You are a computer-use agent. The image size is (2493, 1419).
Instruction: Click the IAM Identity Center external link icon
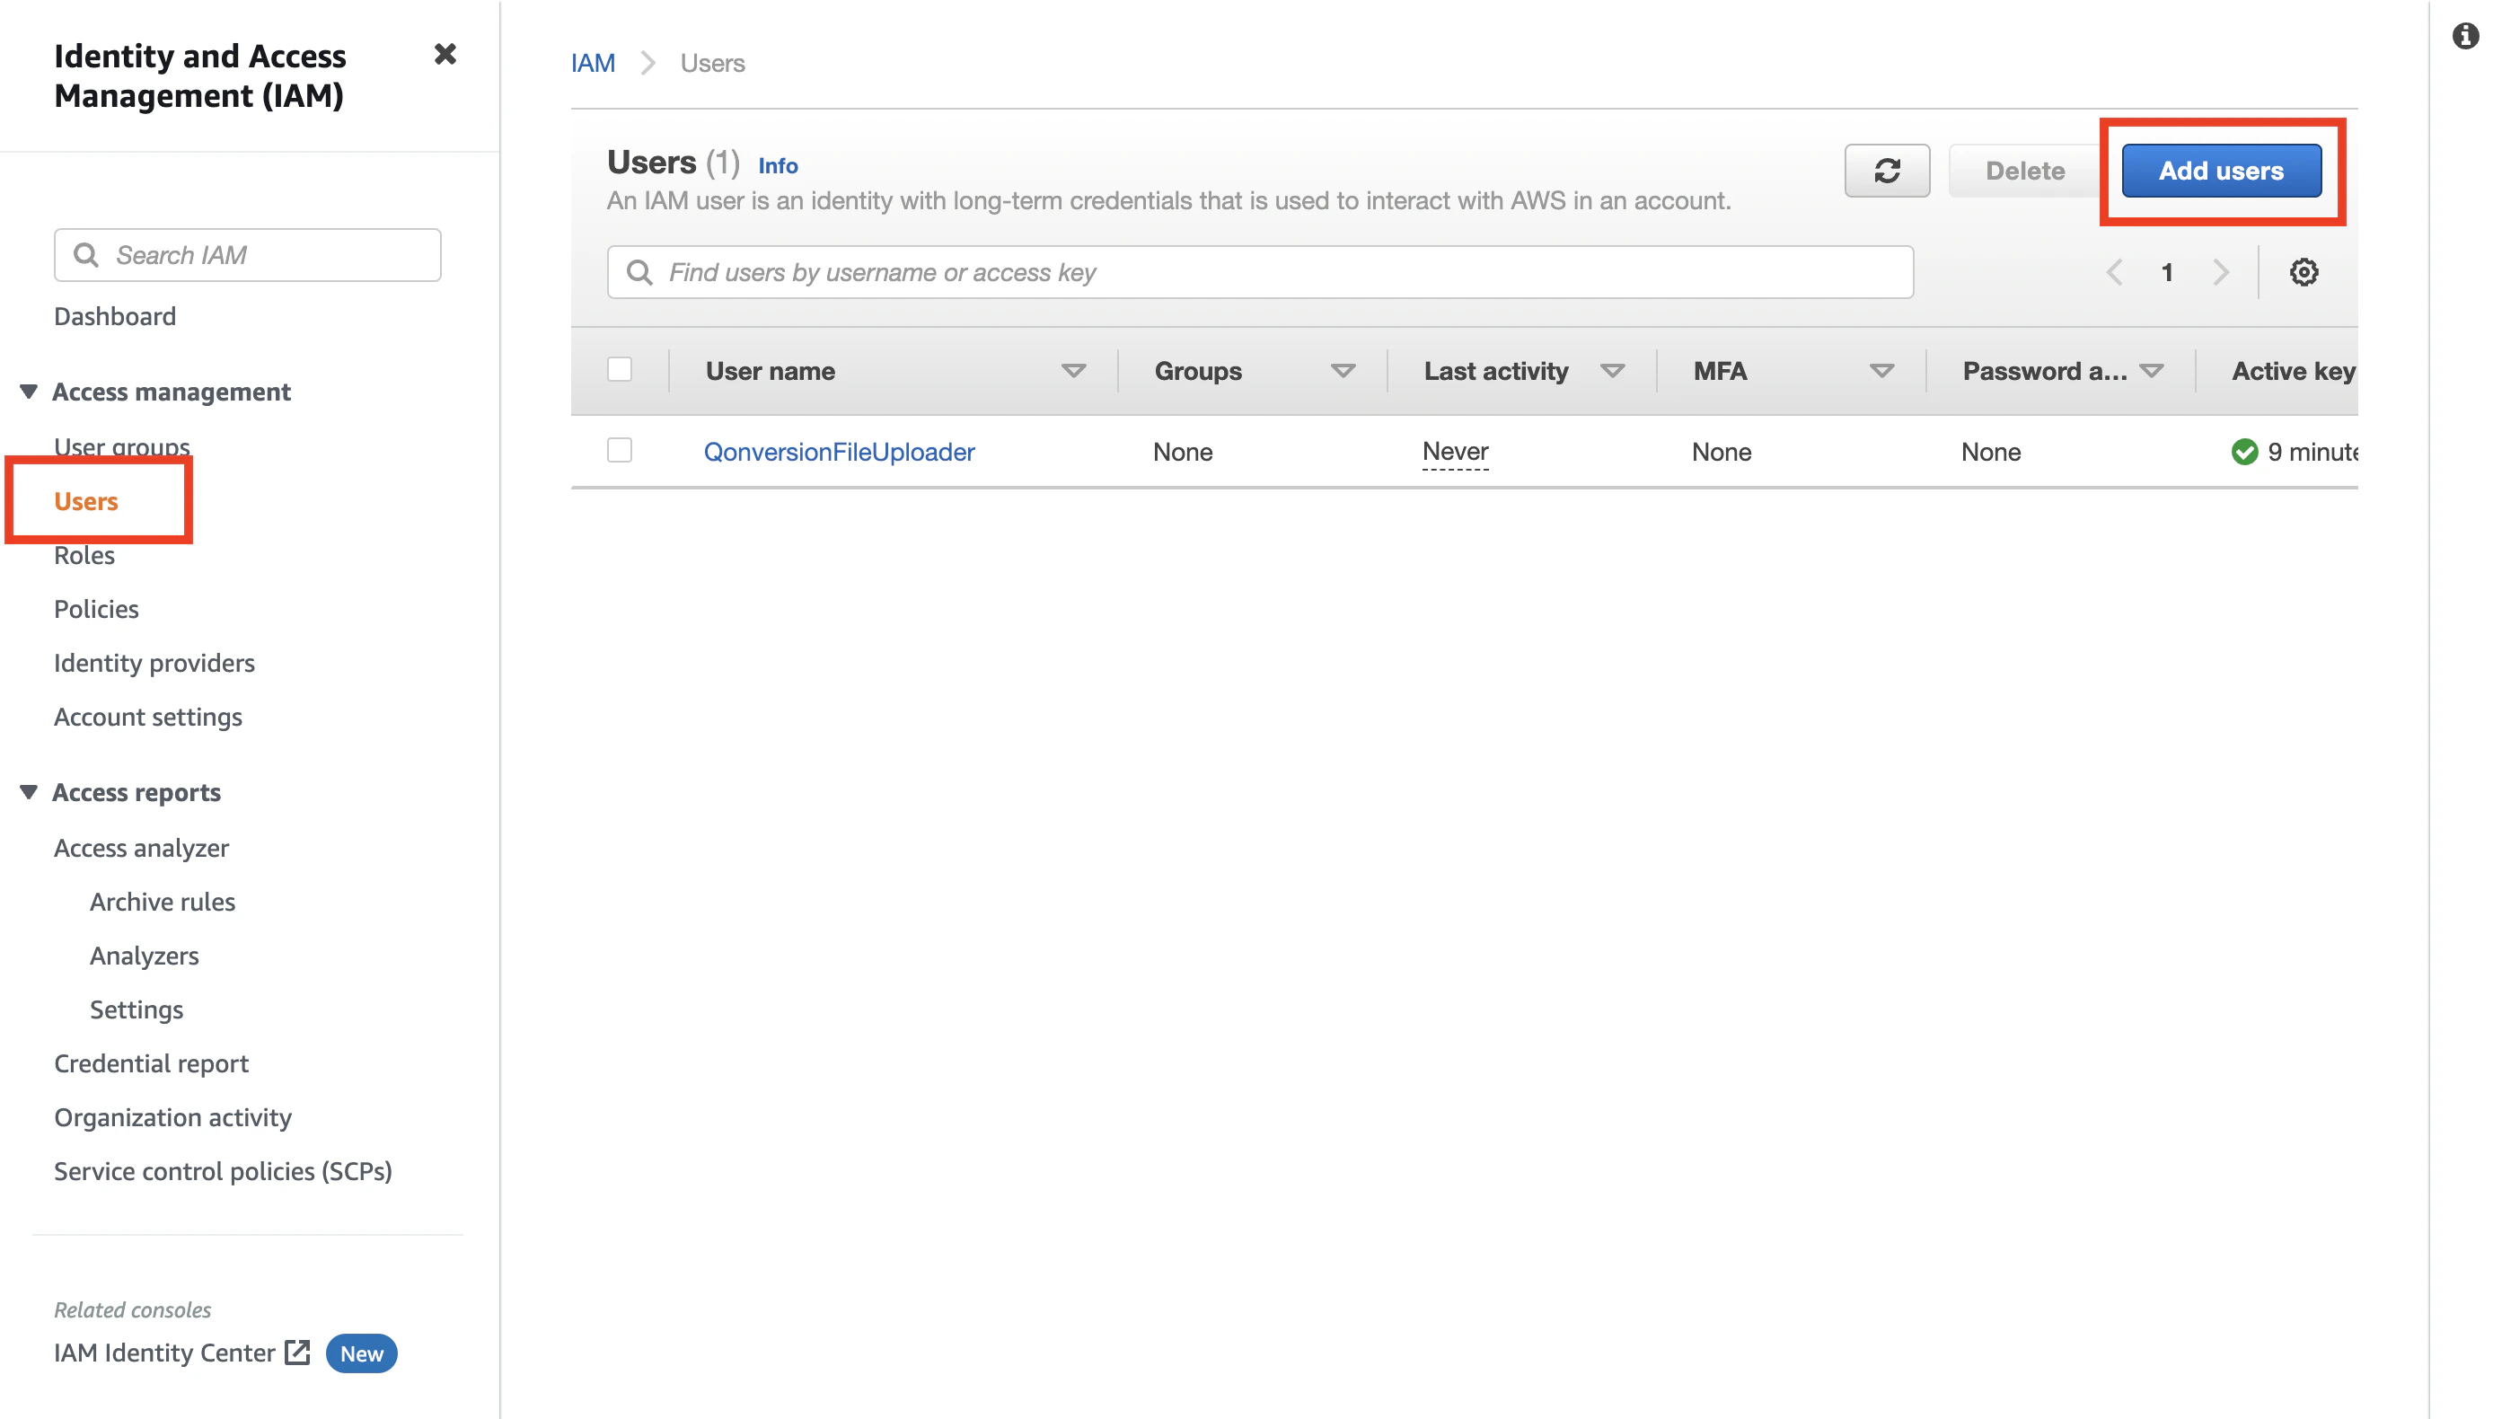pos(297,1353)
